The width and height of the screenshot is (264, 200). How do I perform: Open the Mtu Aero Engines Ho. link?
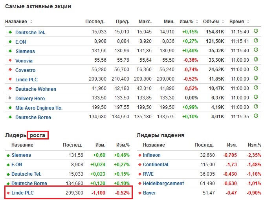[39, 108]
